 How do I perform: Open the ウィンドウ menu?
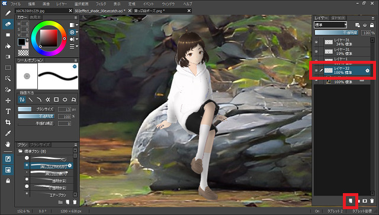[x=168, y=4]
